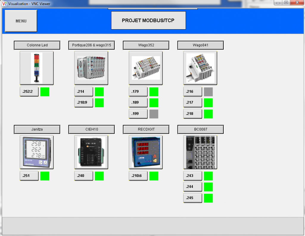305x236 pixels.
Task: Select the green status square beside .240
Action: click(99, 176)
